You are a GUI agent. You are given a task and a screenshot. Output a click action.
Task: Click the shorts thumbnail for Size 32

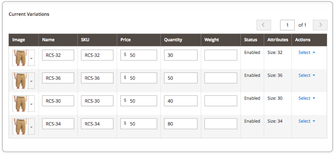pyautogui.click(x=20, y=58)
